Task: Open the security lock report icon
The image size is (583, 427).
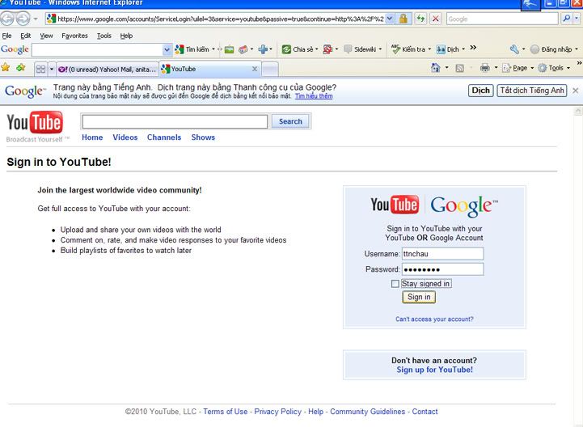Action: tap(403, 19)
